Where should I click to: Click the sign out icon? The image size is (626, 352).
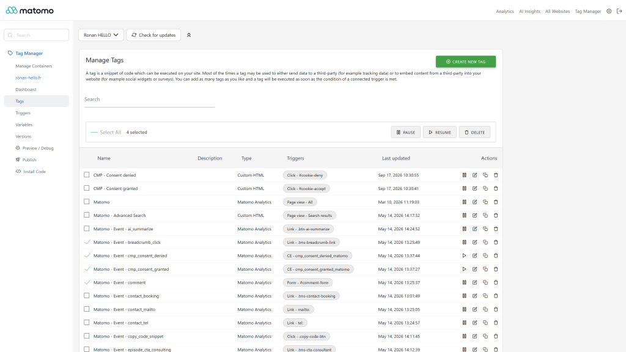point(619,11)
